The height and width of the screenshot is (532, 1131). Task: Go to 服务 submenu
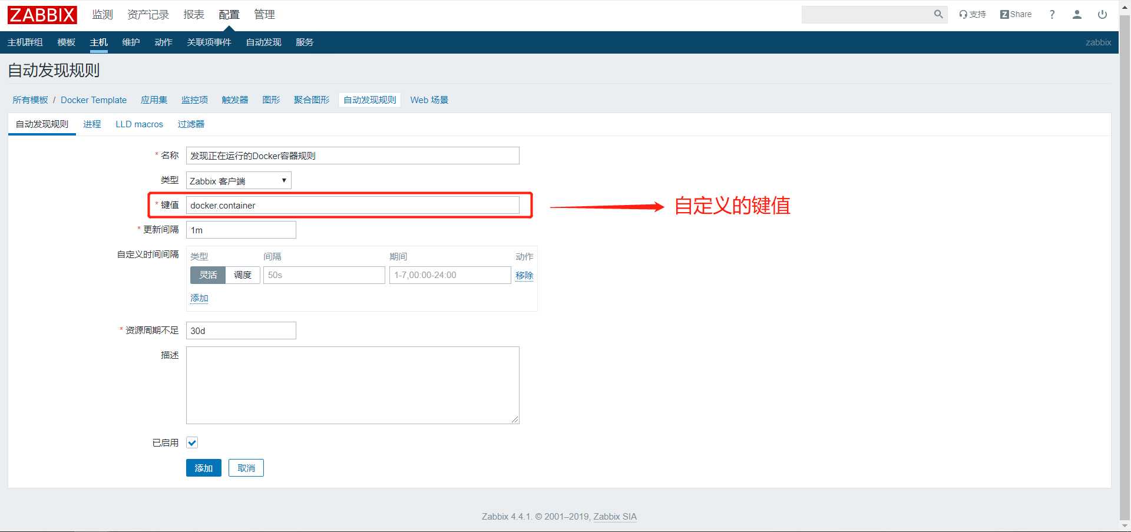click(305, 42)
